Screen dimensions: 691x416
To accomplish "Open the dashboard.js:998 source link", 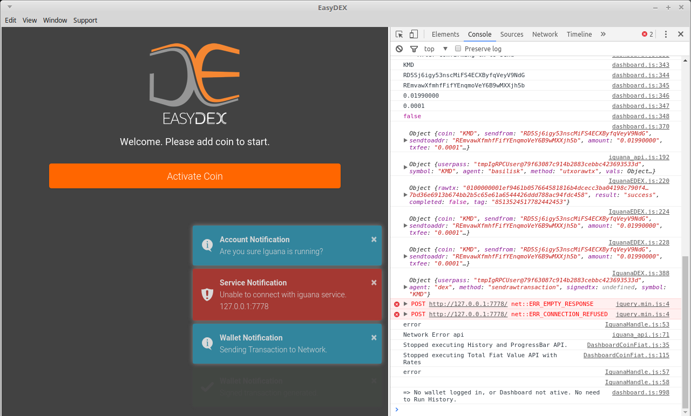I will (x=640, y=392).
